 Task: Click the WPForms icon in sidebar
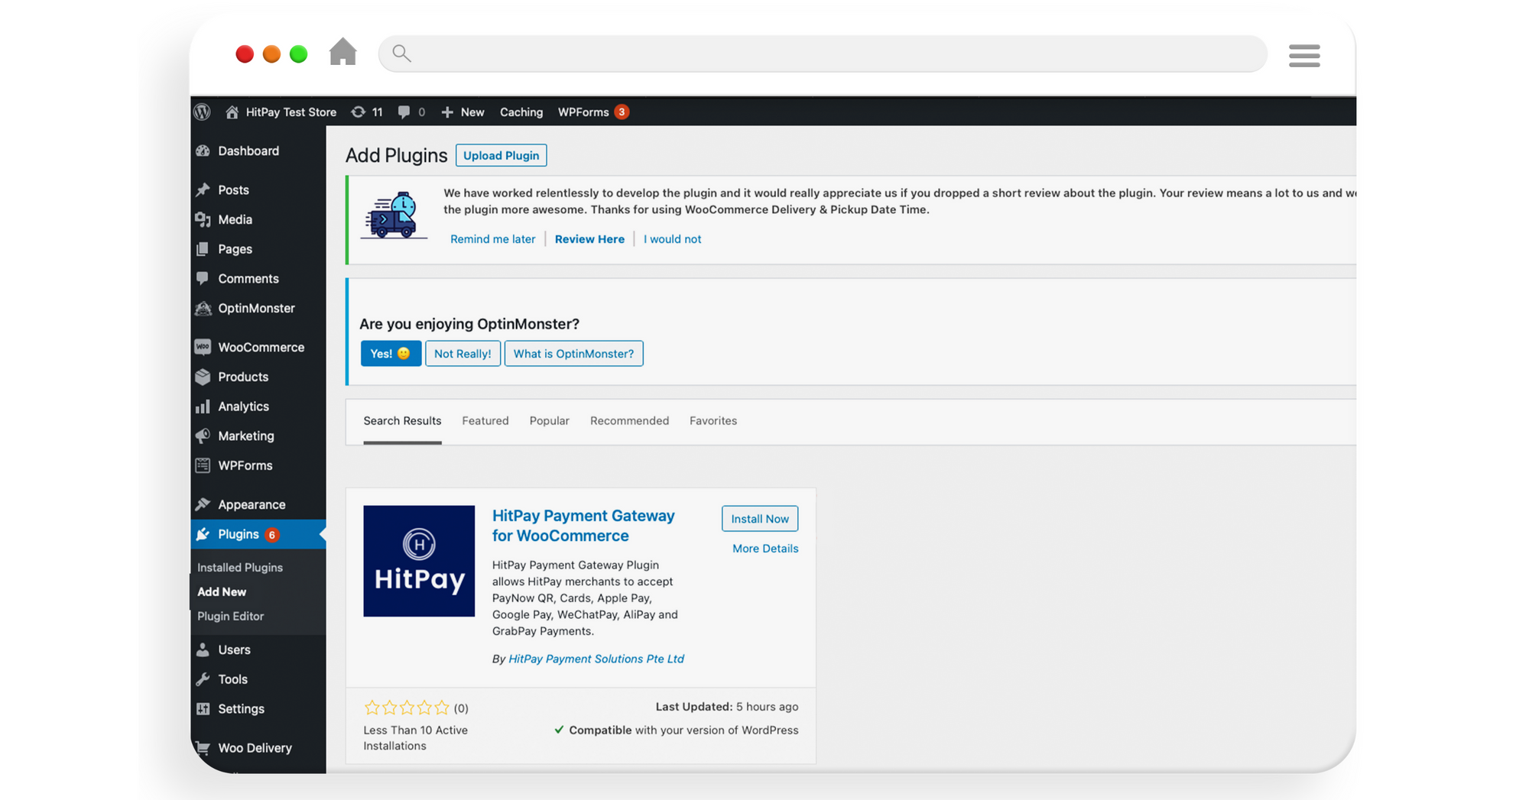(203, 465)
